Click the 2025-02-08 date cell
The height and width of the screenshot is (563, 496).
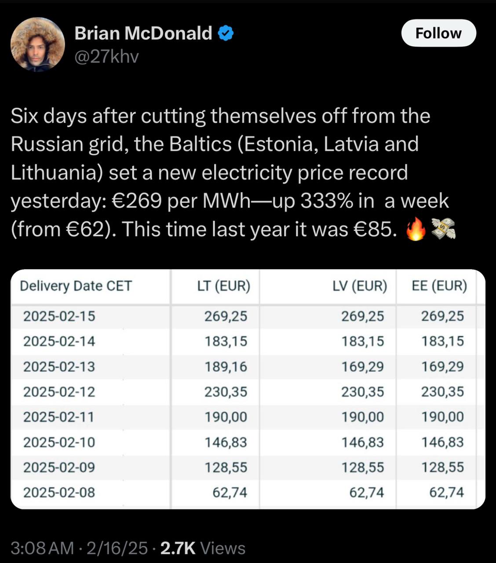[59, 492]
